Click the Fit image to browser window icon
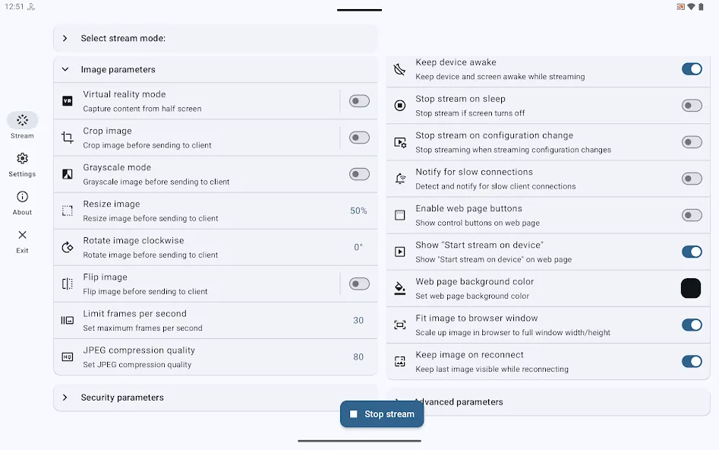This screenshot has height=450, width=719. click(400, 325)
